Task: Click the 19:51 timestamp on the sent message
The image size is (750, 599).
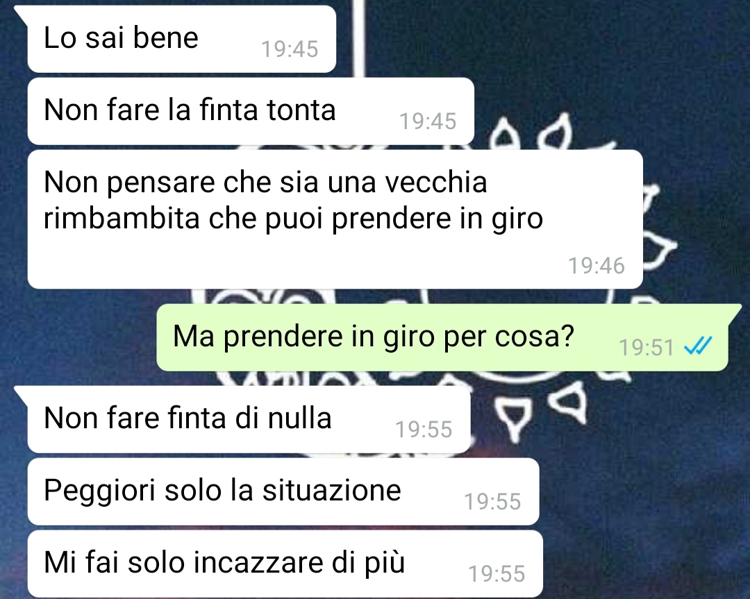Action: [647, 348]
